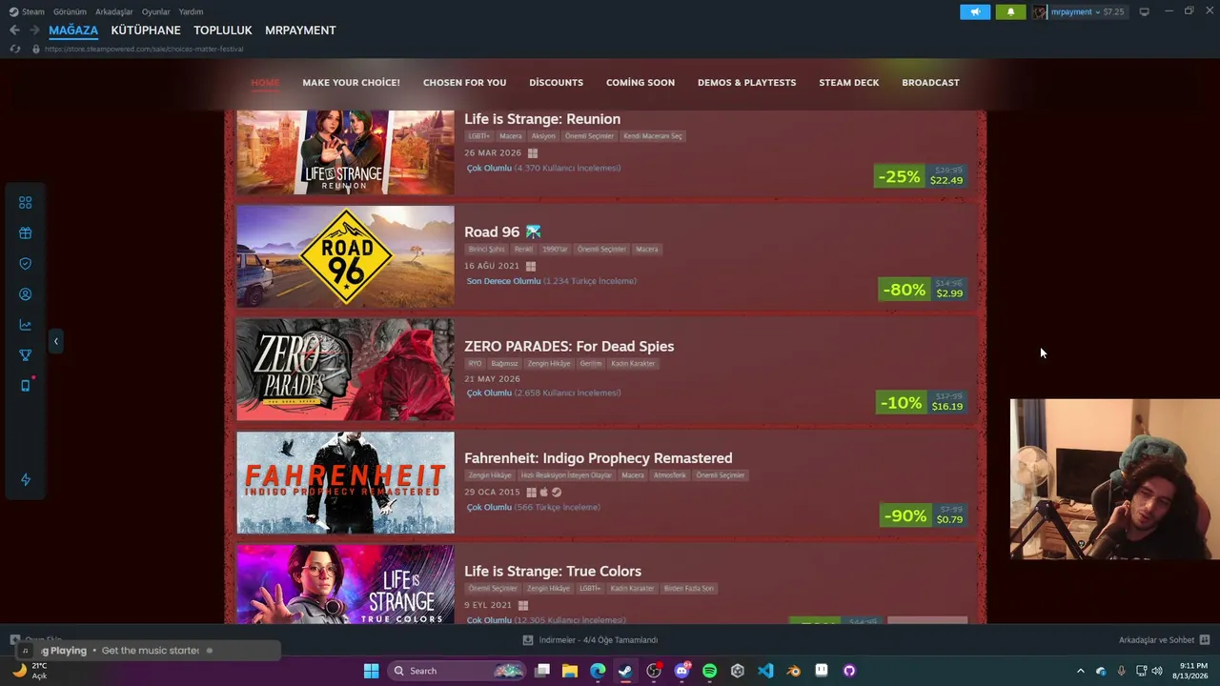
Task: Open the DISCOUNTS section
Action: pyautogui.click(x=556, y=82)
